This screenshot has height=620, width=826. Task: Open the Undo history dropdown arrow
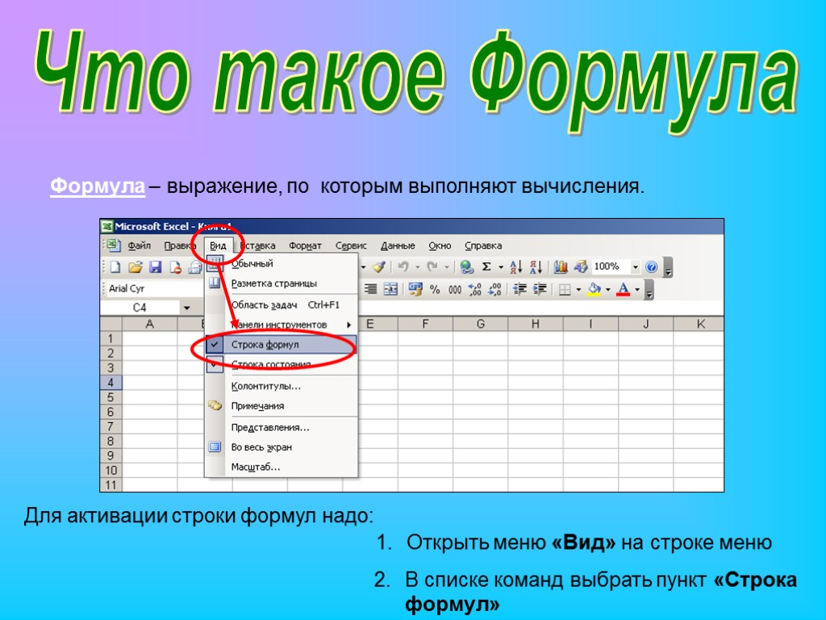[x=417, y=266]
